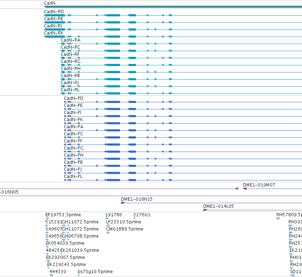Click the arrow glyph under 444330
Image resolution: width=302 pixels, height=277 pixels.
tap(51, 275)
